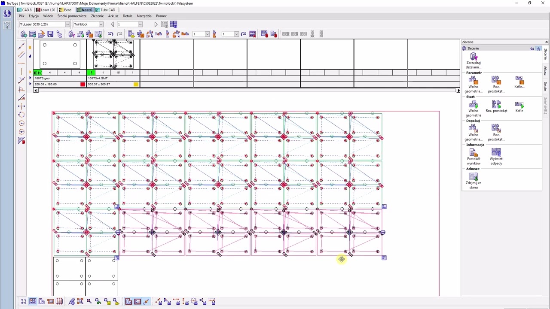Image resolution: width=550 pixels, height=309 pixels.
Task: Go to next sheet arrow
Action: (156, 24)
